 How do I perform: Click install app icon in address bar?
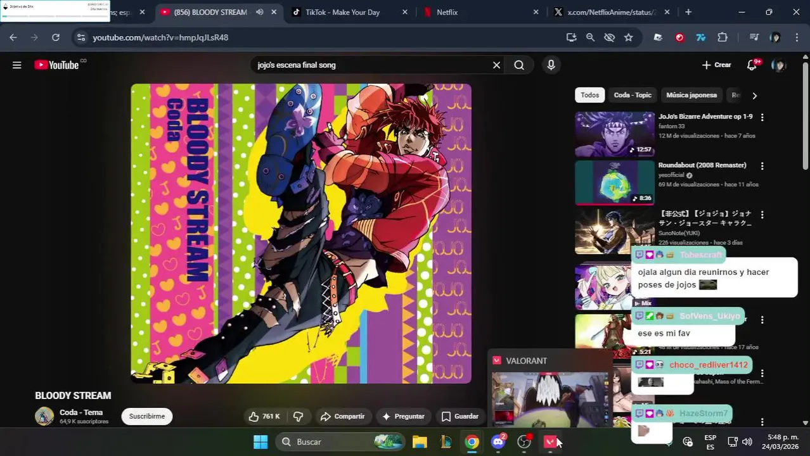pyautogui.click(x=571, y=37)
